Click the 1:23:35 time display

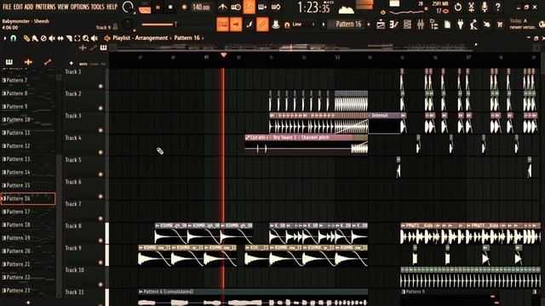point(314,8)
